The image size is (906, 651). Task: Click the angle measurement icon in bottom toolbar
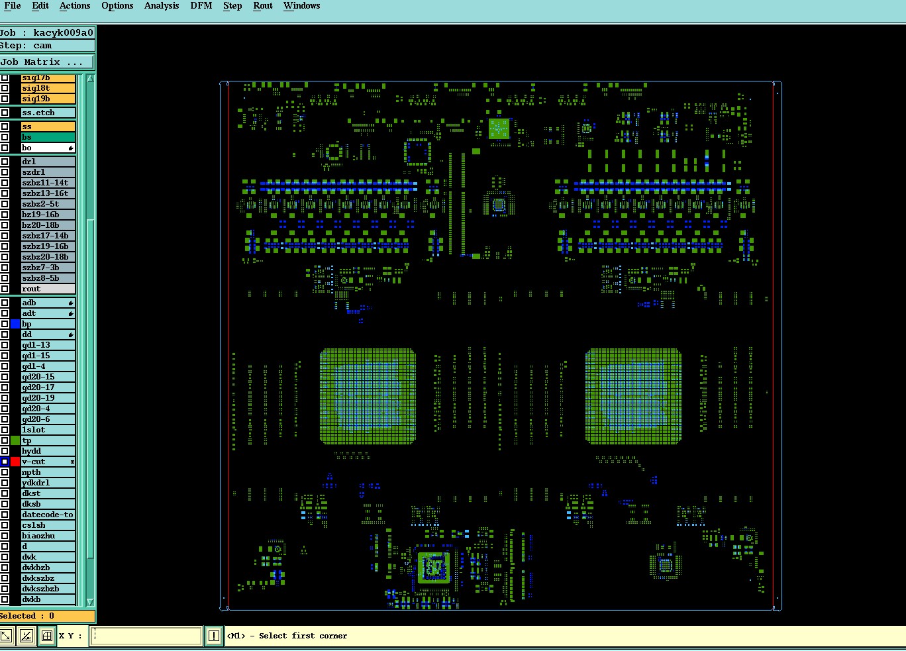click(x=26, y=636)
